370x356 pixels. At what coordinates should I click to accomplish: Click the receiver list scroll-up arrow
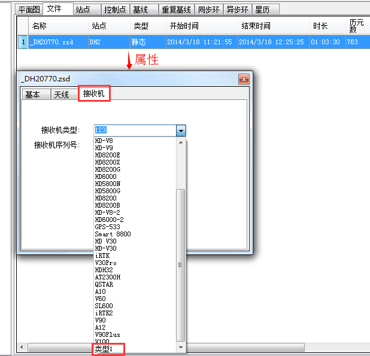pos(181,142)
